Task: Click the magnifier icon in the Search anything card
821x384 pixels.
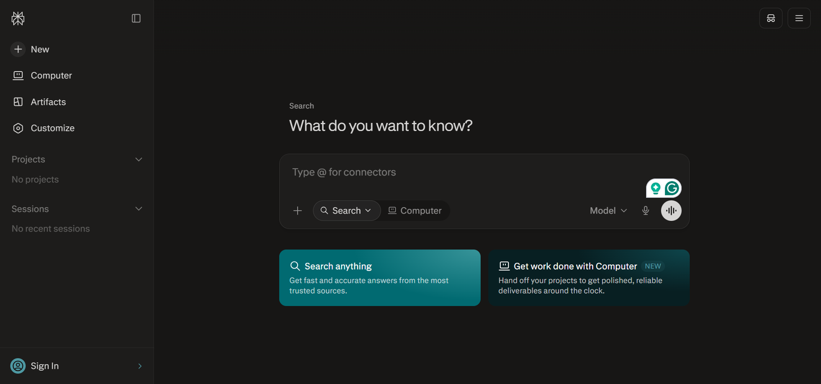Action: 295,266
